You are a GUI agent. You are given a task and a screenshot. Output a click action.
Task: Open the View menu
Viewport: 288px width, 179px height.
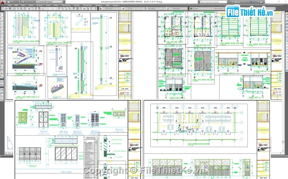click(x=23, y=5)
